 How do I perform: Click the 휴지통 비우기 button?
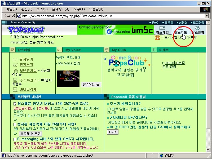coord(30,134)
